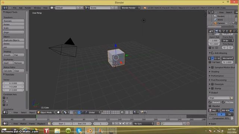239x134 pixels.
Task: Open the Scene properties tab icon
Action: pyautogui.click(x=223, y=31)
